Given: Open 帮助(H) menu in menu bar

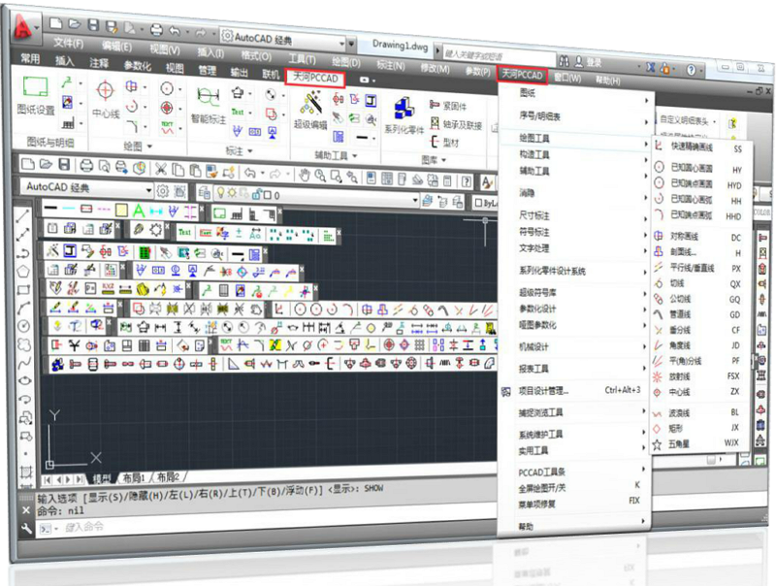Looking at the screenshot, I should point(608,81).
